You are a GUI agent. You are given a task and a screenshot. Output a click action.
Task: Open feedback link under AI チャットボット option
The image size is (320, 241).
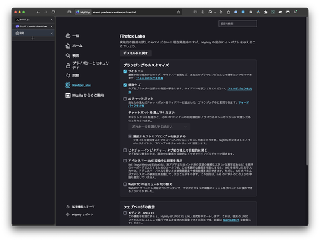[x=243, y=102]
